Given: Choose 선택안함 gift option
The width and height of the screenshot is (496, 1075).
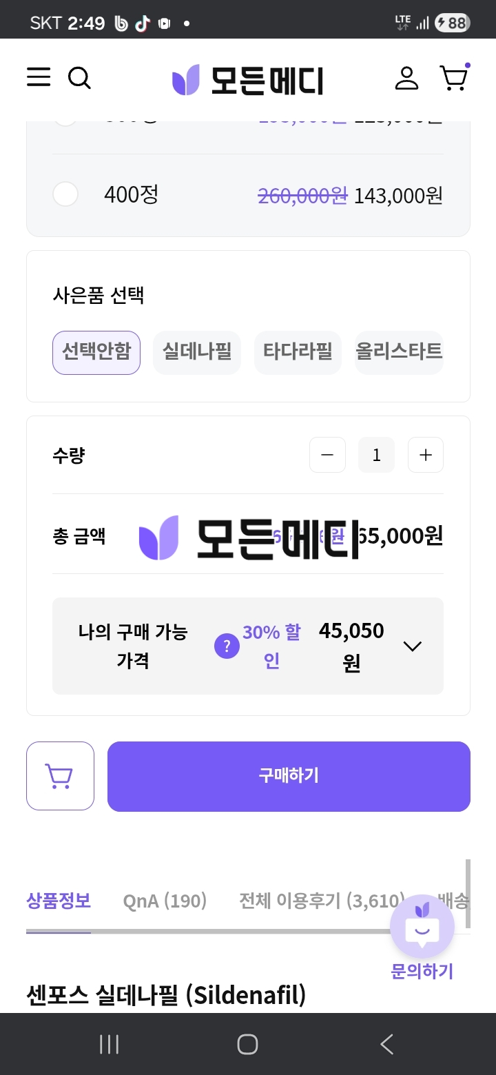Looking at the screenshot, I should pyautogui.click(x=96, y=352).
